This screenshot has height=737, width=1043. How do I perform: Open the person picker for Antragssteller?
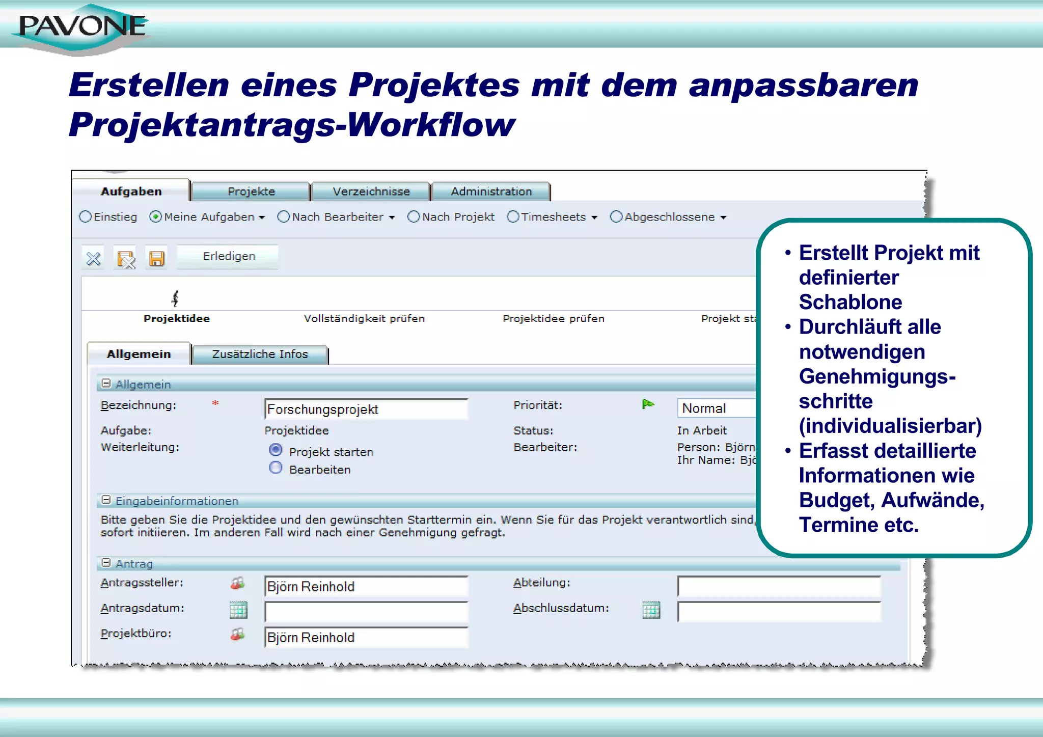point(237,583)
